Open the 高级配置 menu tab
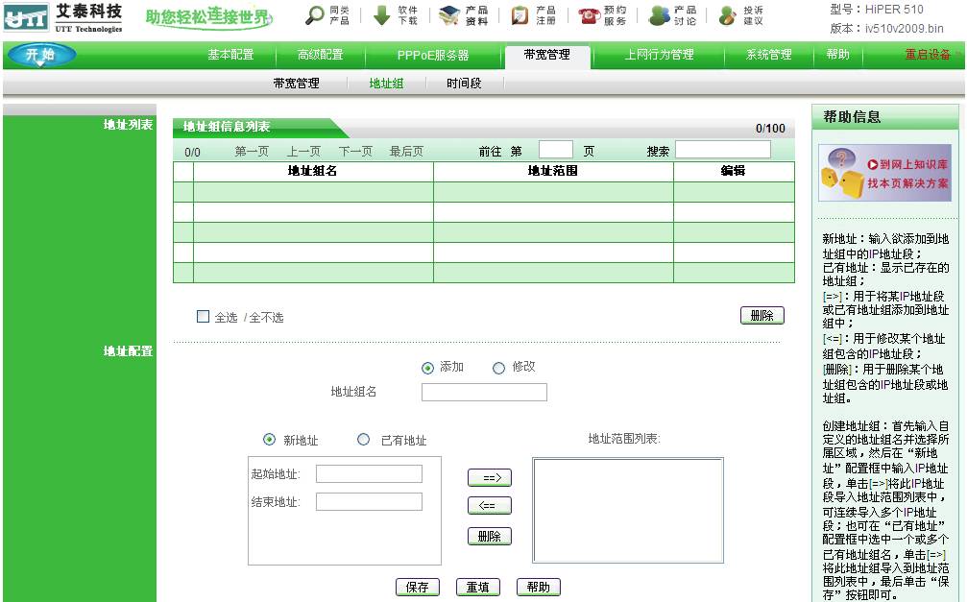This screenshot has width=967, height=602. [320, 55]
